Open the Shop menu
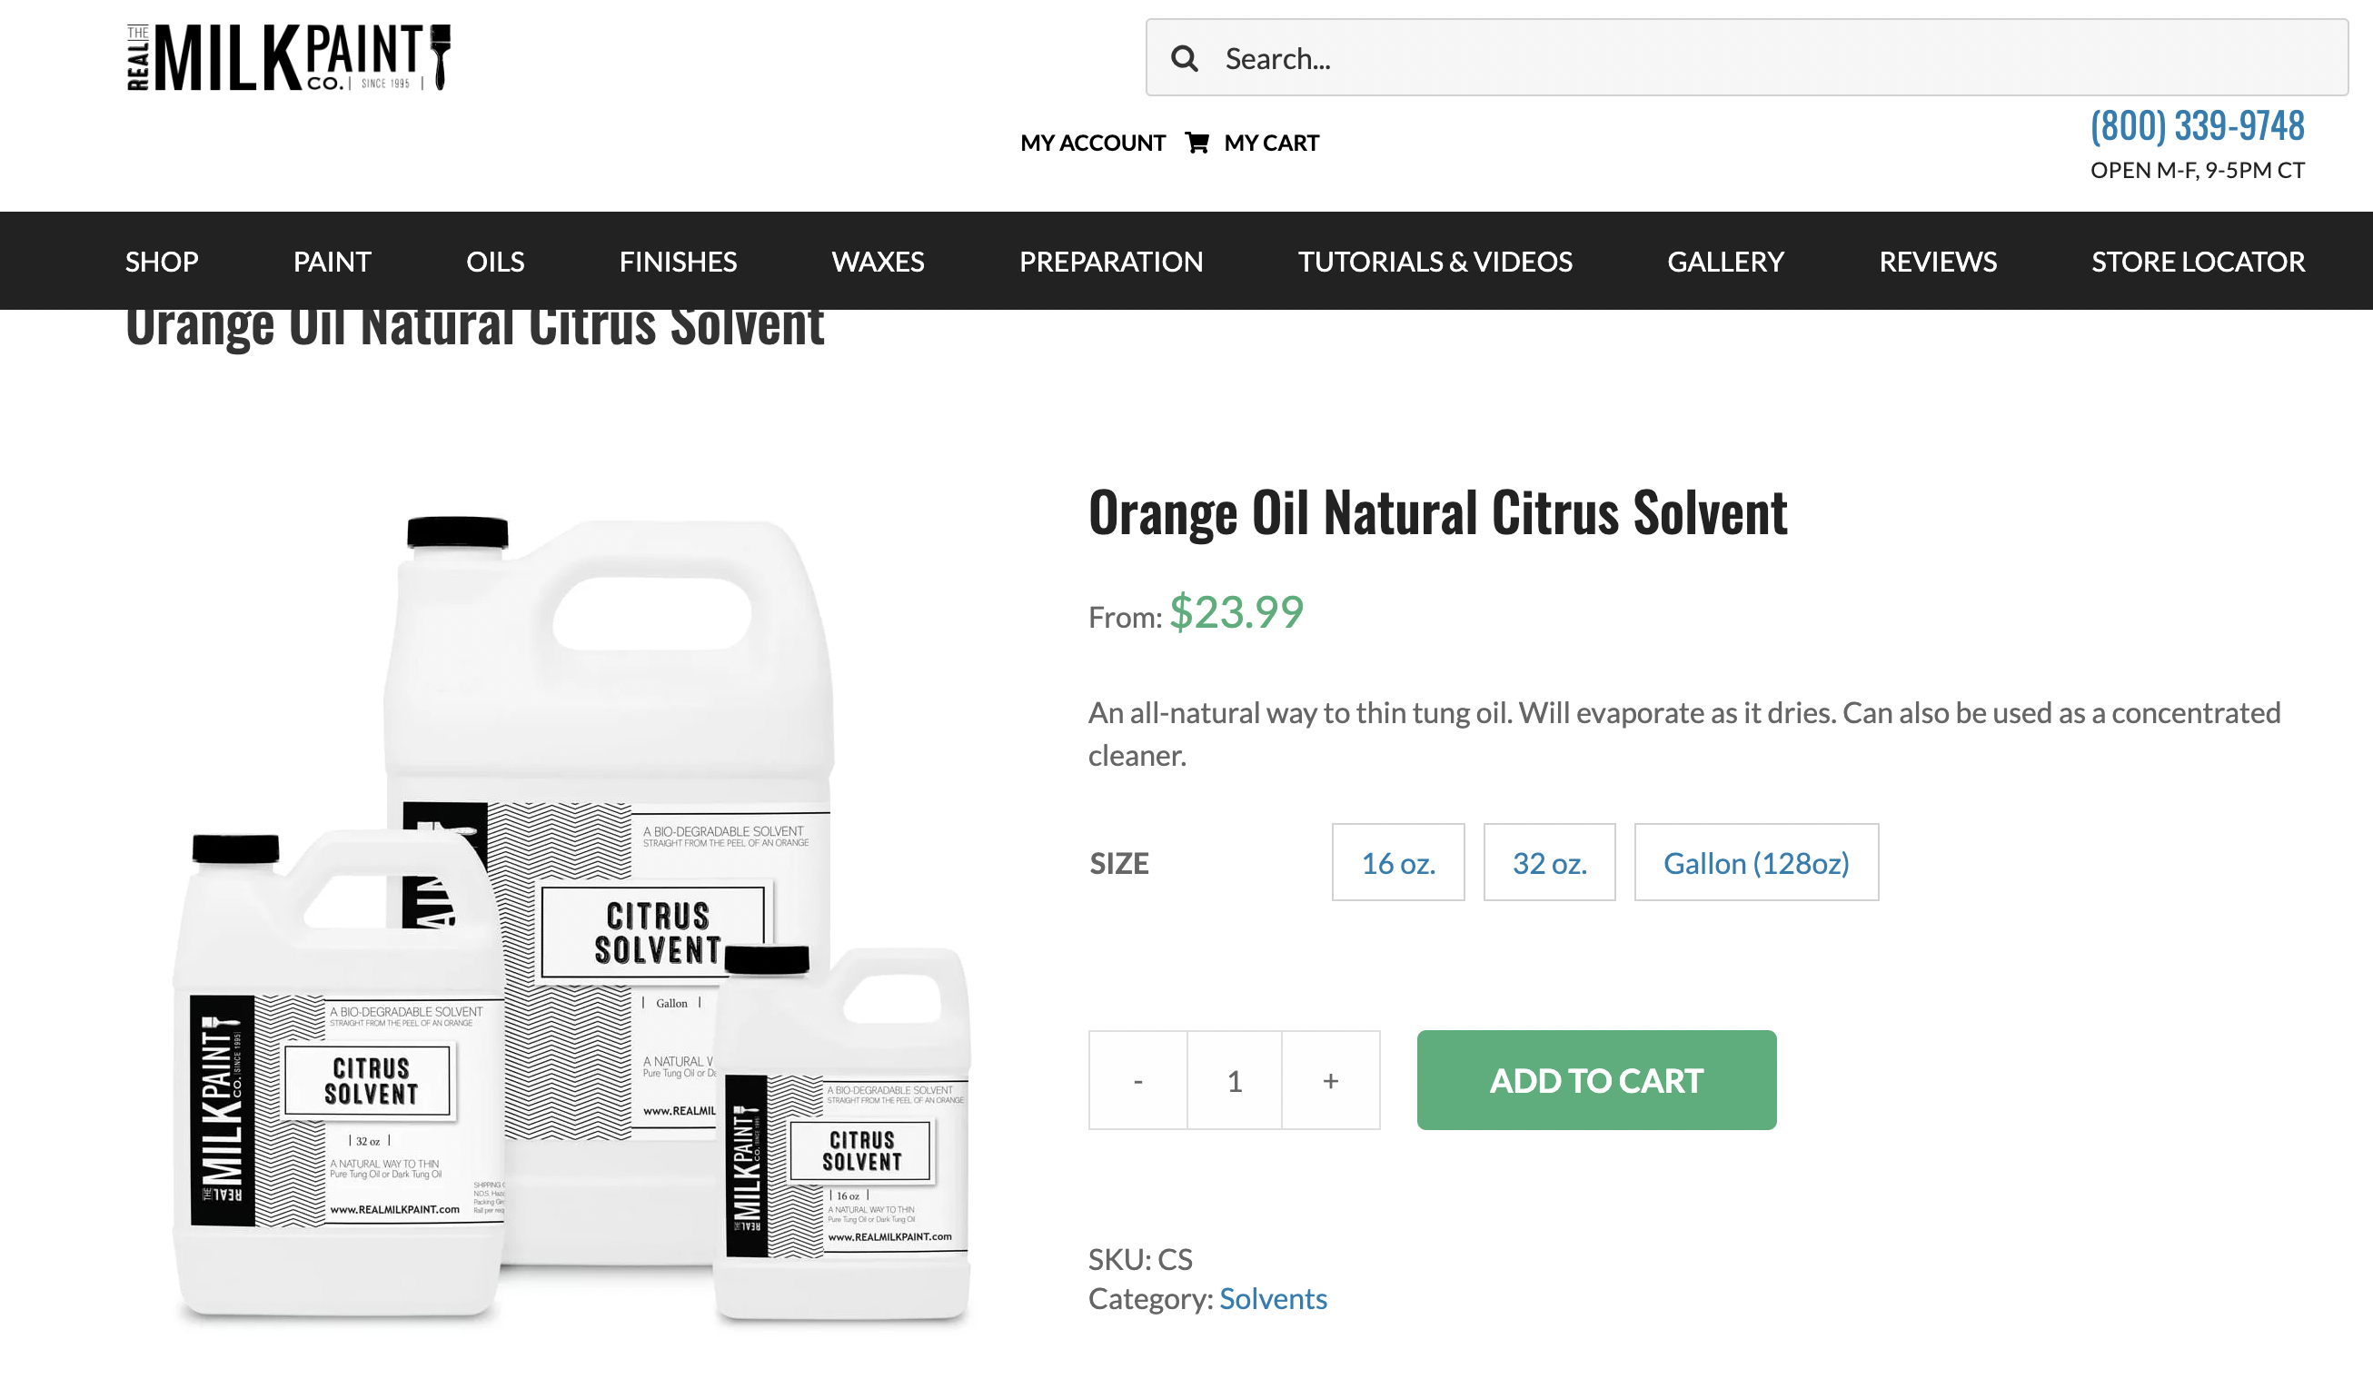This screenshot has width=2373, height=1379. tap(162, 262)
